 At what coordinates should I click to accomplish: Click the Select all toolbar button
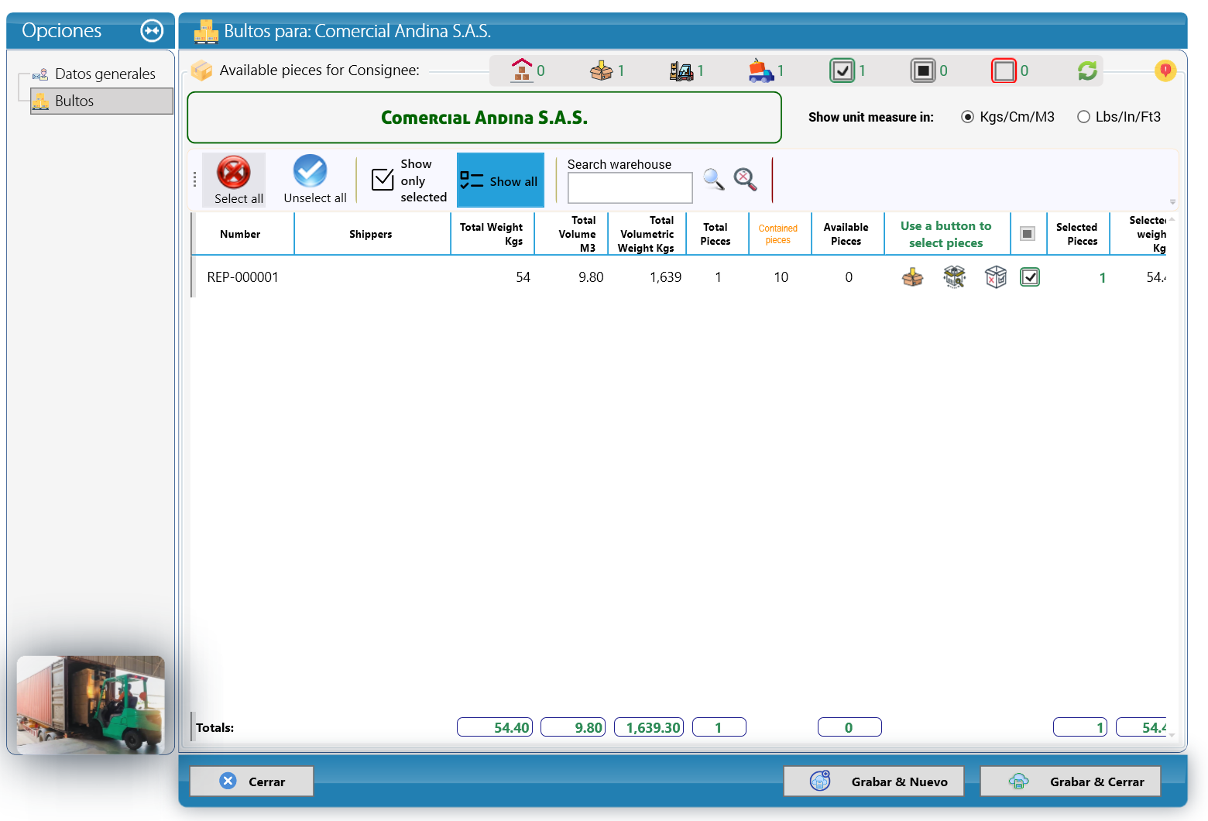234,180
